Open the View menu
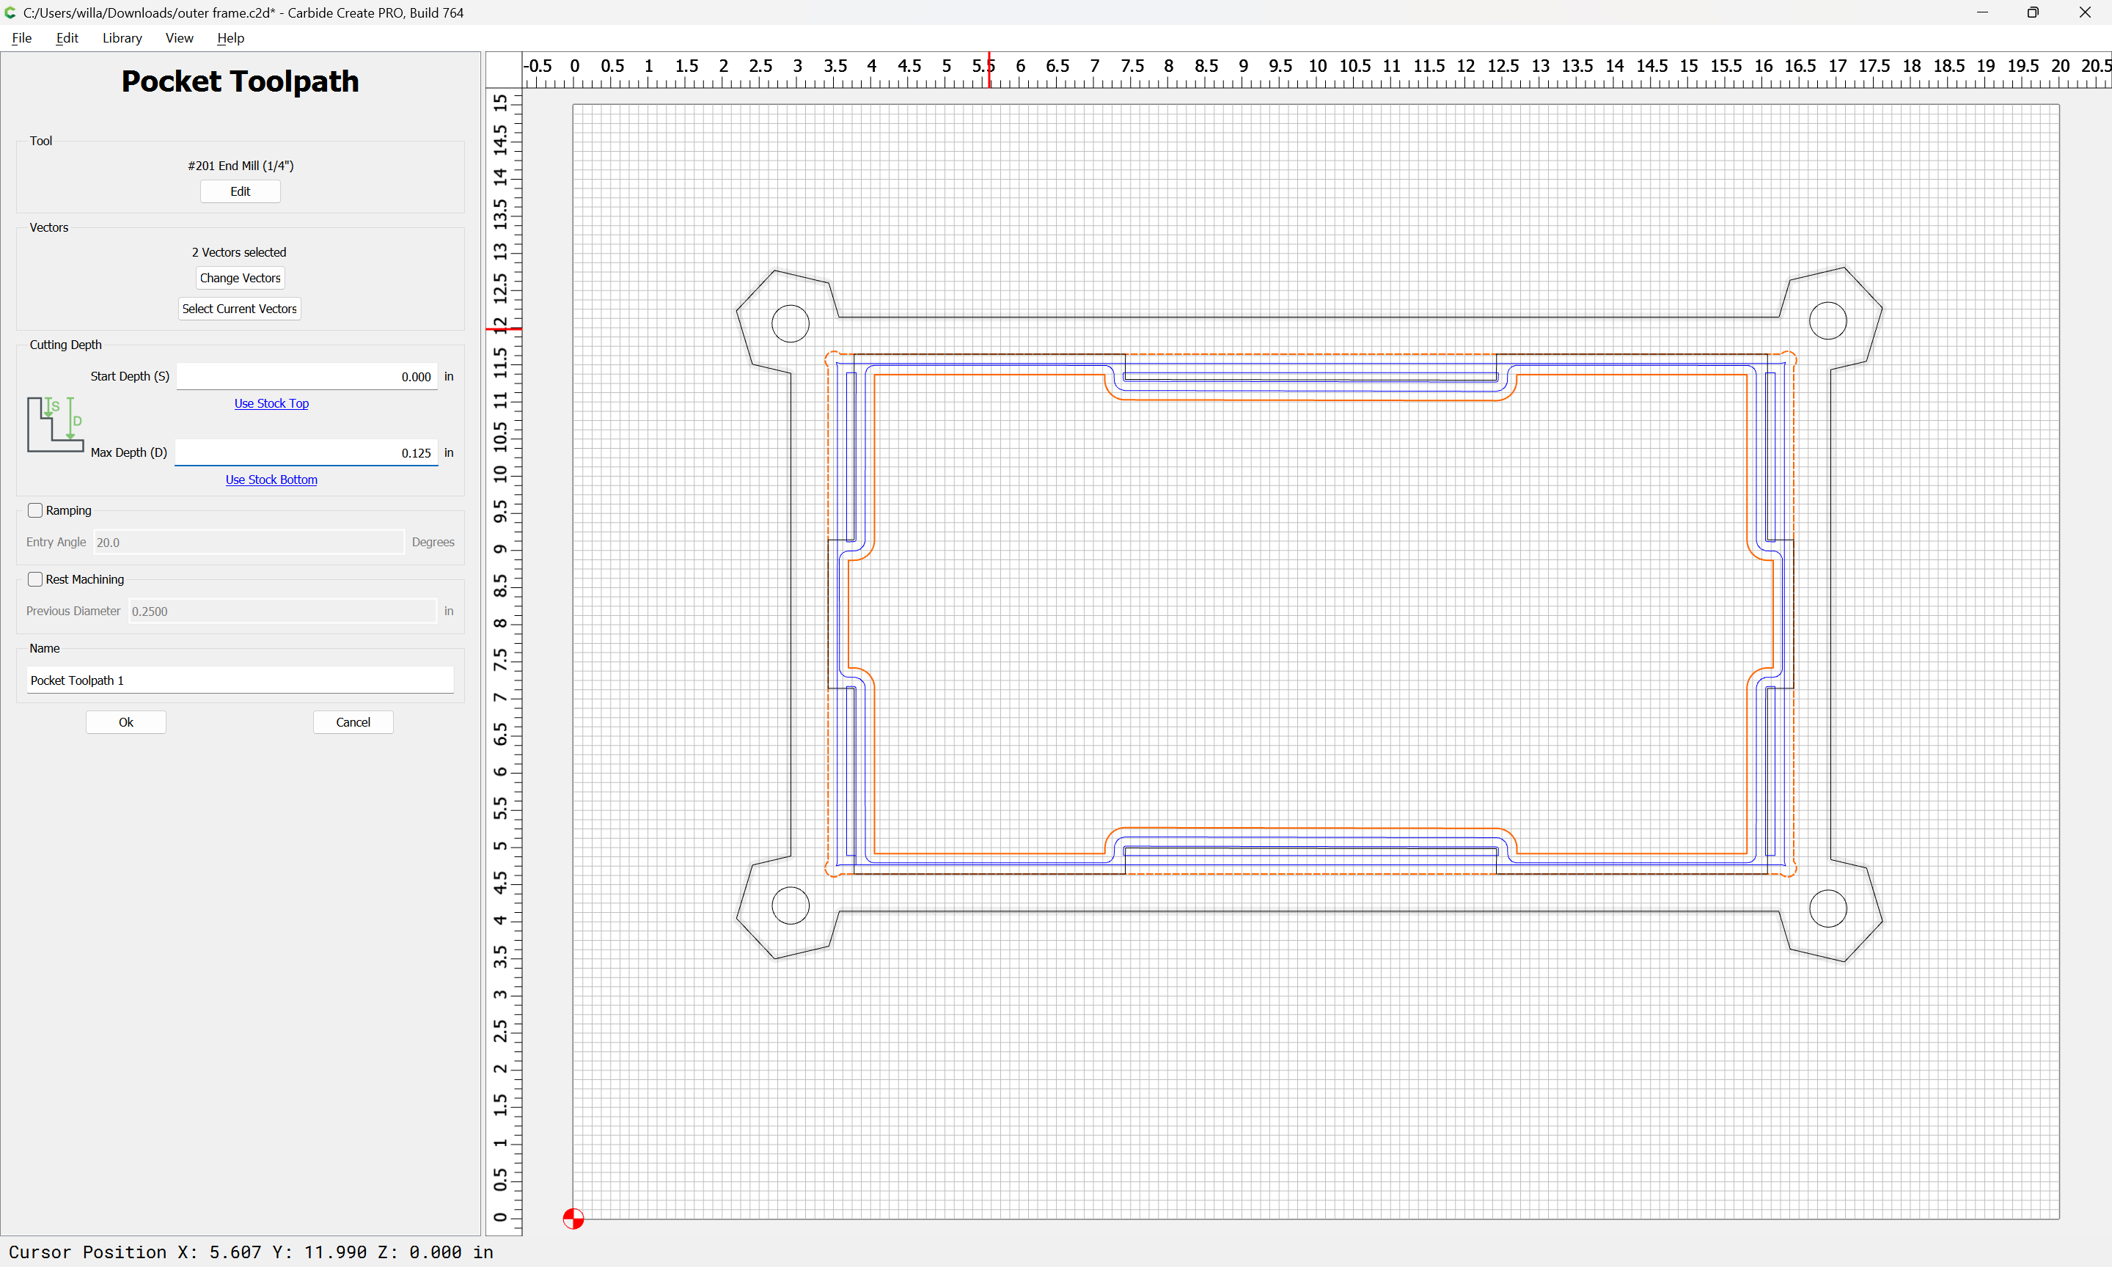The width and height of the screenshot is (2112, 1267). [179, 37]
